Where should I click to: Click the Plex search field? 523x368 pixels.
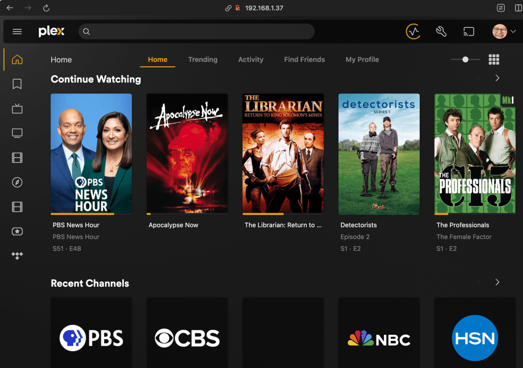(x=199, y=32)
